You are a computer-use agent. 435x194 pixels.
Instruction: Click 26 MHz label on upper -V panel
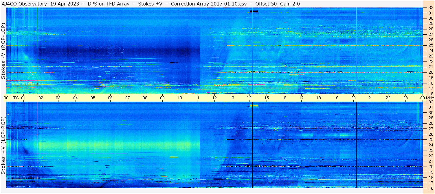point(431,40)
